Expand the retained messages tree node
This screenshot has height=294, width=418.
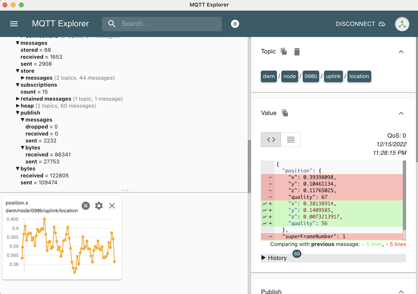tap(17, 99)
